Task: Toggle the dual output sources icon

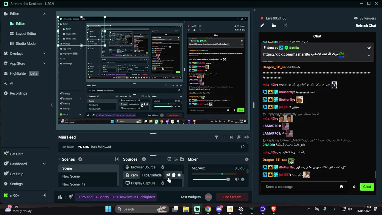Action: tap(170, 159)
